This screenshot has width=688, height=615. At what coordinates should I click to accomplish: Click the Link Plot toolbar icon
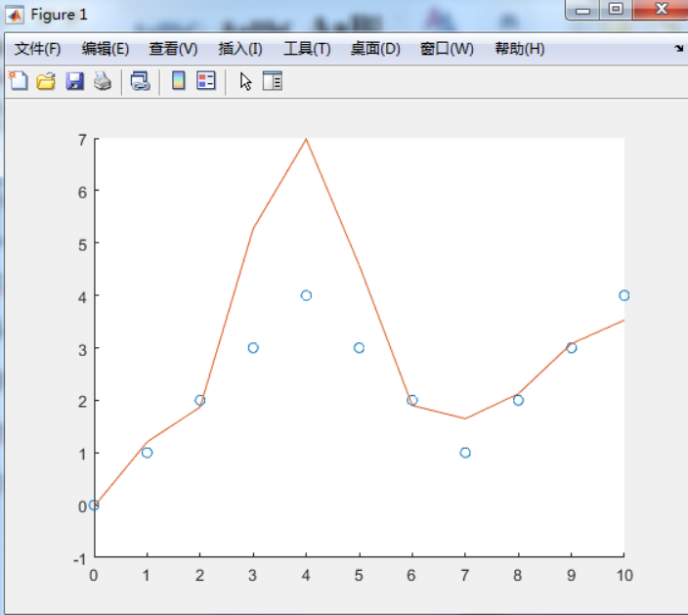click(x=141, y=82)
